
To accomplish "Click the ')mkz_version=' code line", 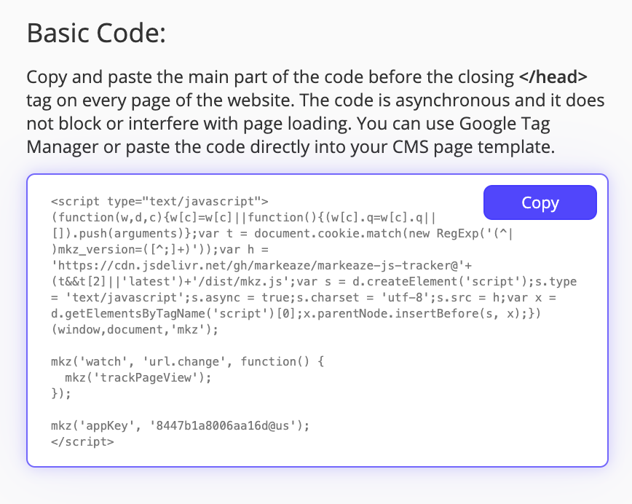I will pos(159,250).
